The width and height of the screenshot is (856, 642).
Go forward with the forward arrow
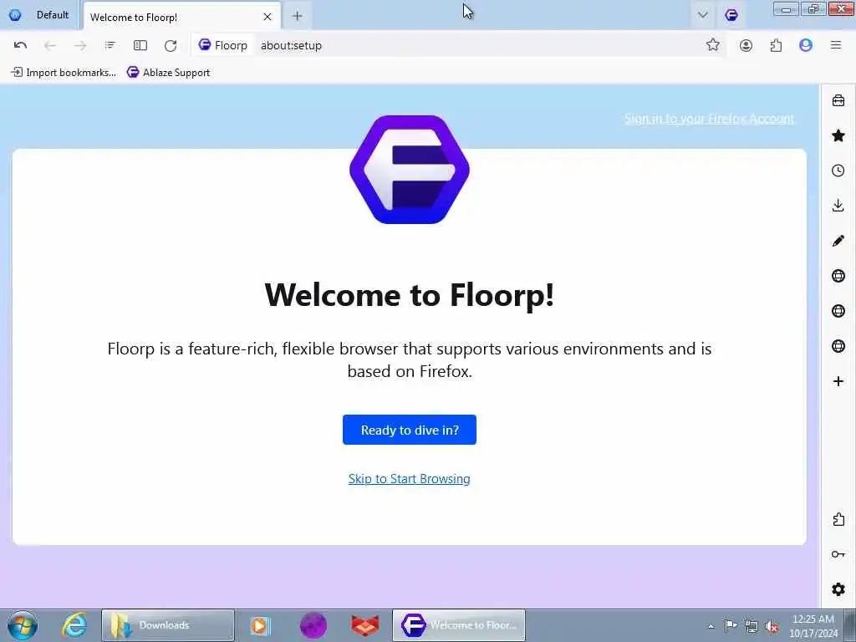tap(80, 45)
